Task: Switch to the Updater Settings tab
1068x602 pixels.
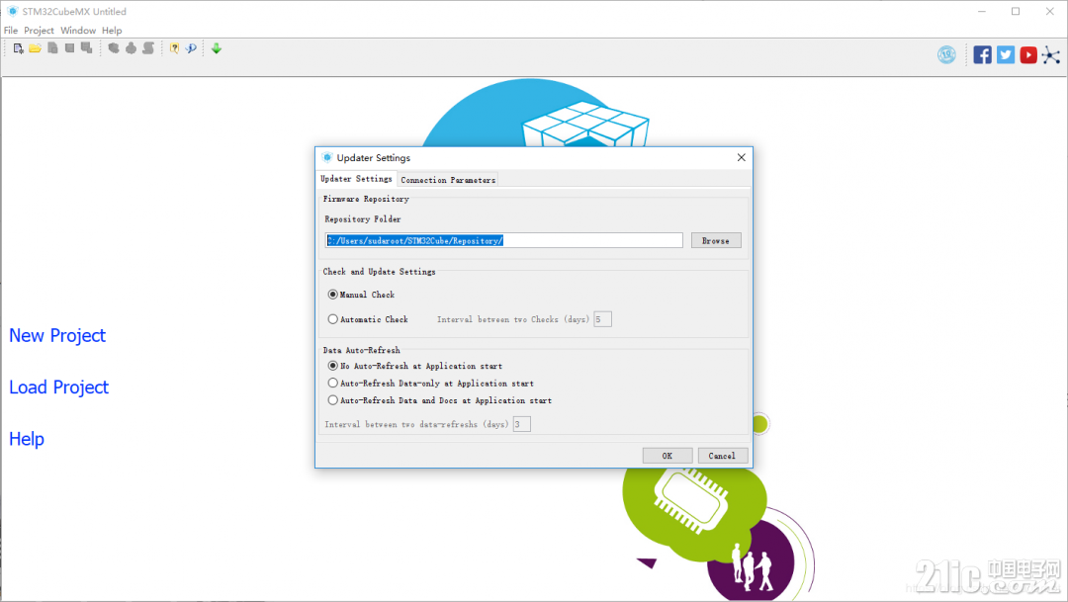Action: coord(356,178)
